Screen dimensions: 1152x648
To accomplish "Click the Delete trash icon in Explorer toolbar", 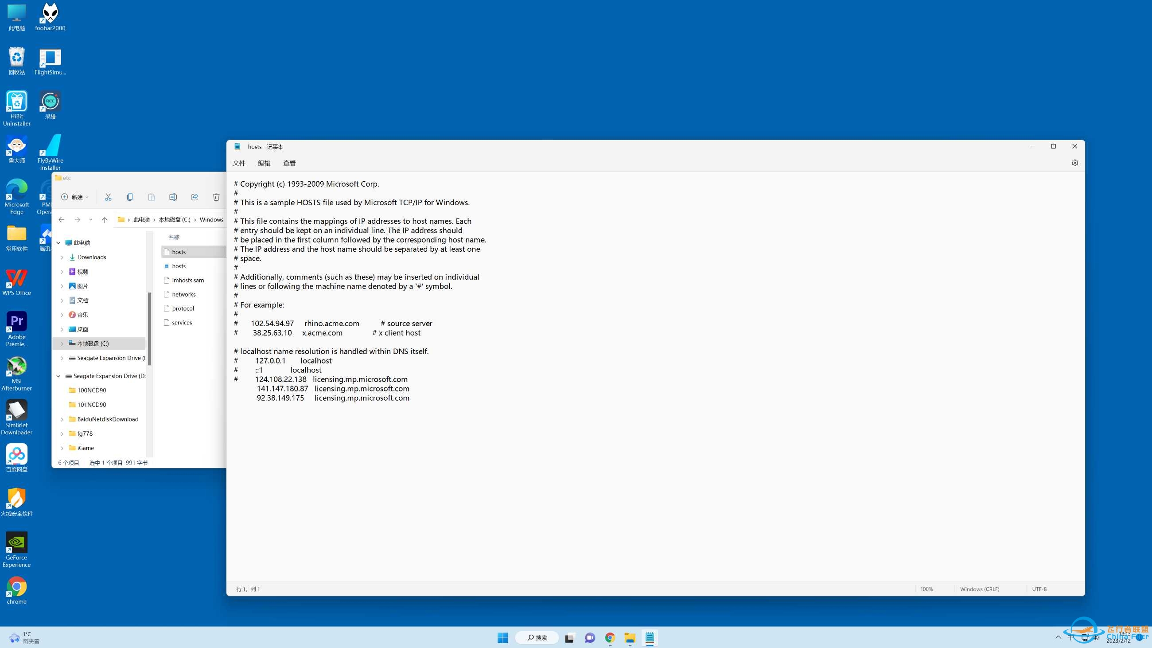I will (x=217, y=197).
